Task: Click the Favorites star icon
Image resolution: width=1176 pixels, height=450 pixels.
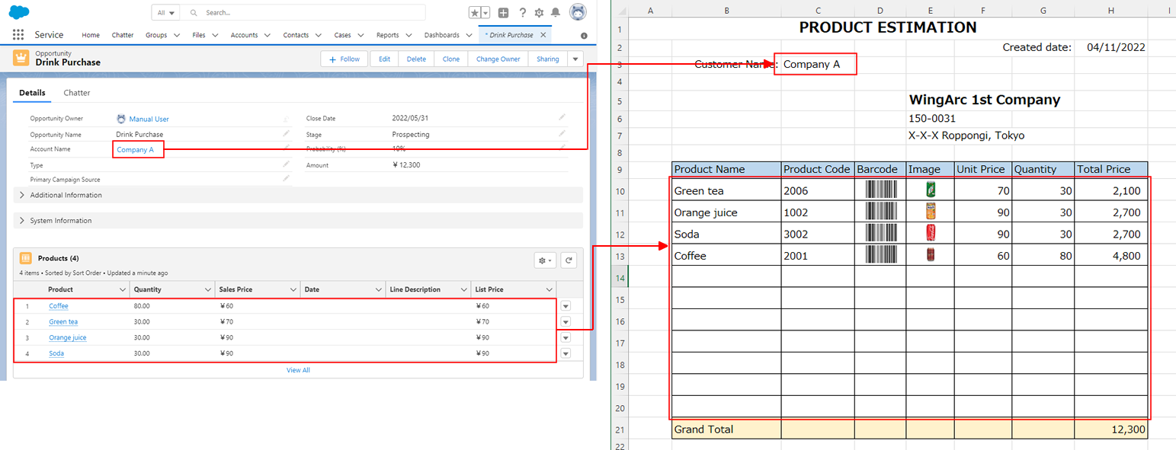Action: pos(475,13)
